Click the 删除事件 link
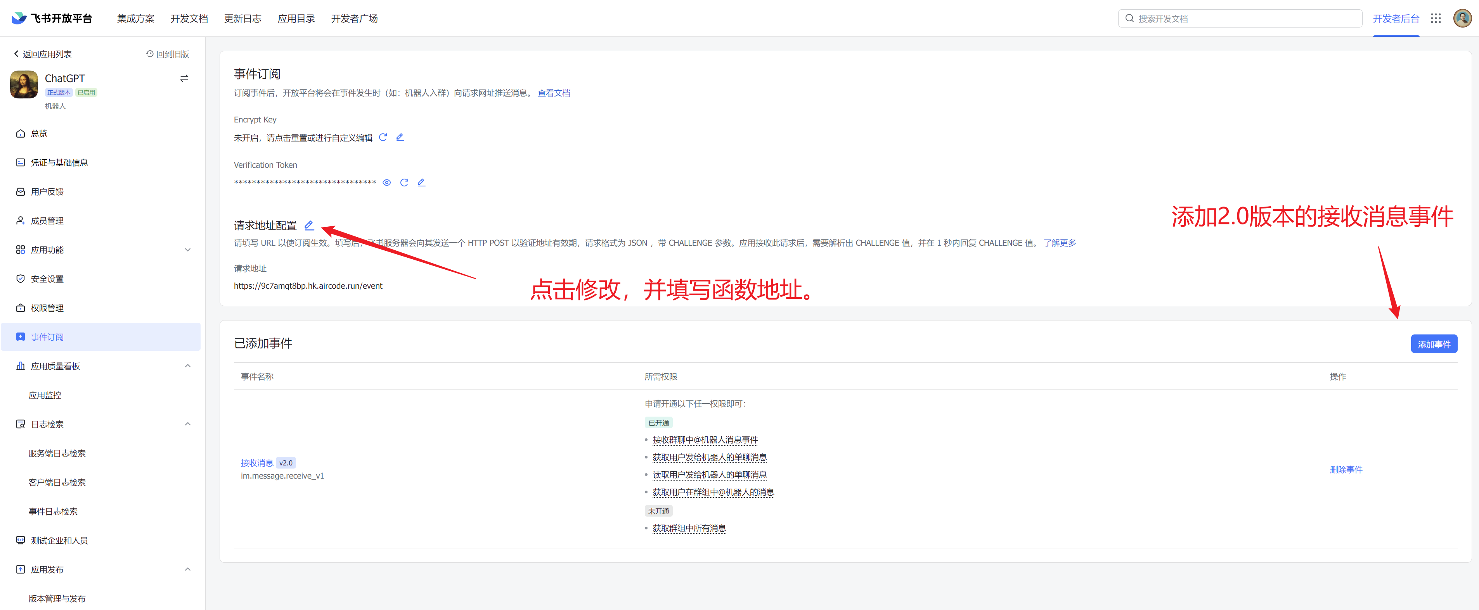The width and height of the screenshot is (1479, 610). point(1346,470)
